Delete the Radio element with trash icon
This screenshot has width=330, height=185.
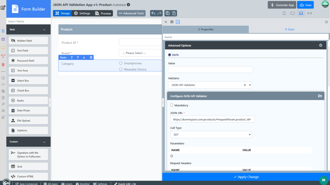tap(91, 58)
